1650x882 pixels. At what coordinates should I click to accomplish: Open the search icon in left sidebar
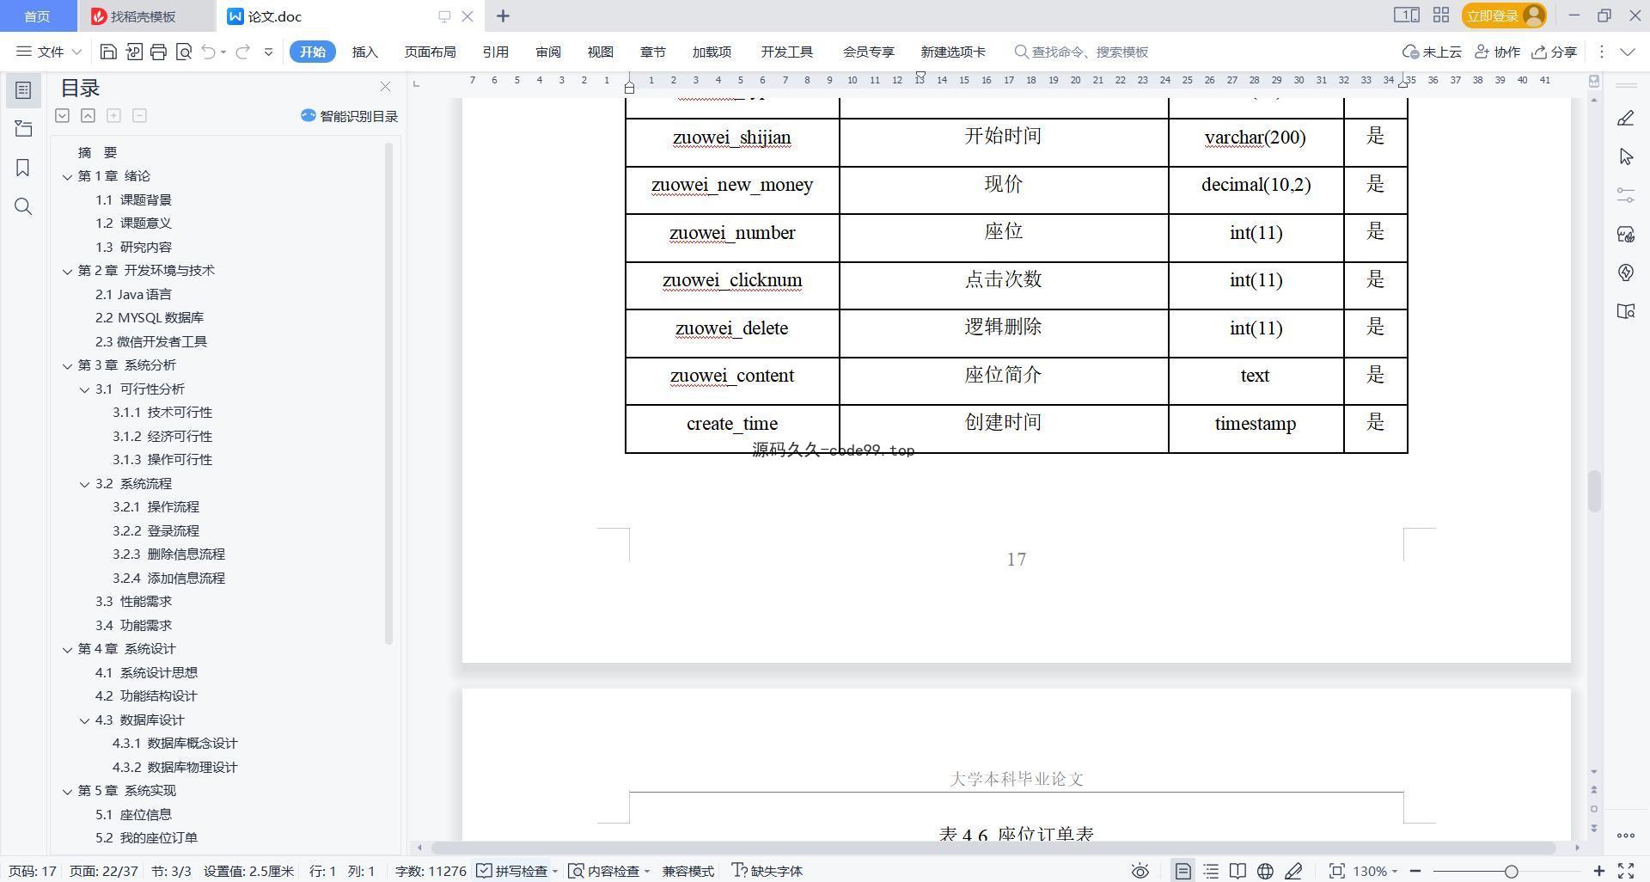pos(23,206)
